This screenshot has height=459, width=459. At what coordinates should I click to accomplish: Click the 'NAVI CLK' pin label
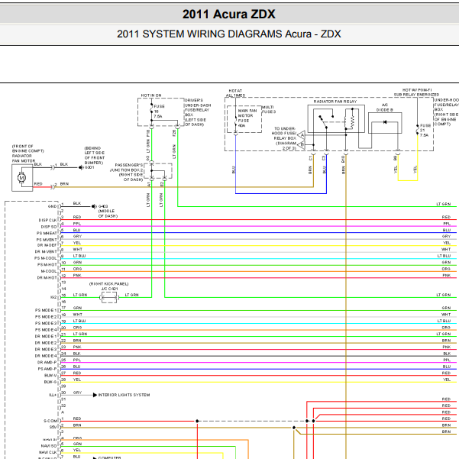[x=48, y=453]
